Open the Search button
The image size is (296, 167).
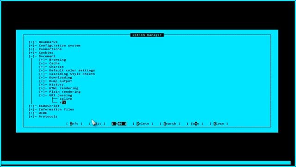click(170, 124)
